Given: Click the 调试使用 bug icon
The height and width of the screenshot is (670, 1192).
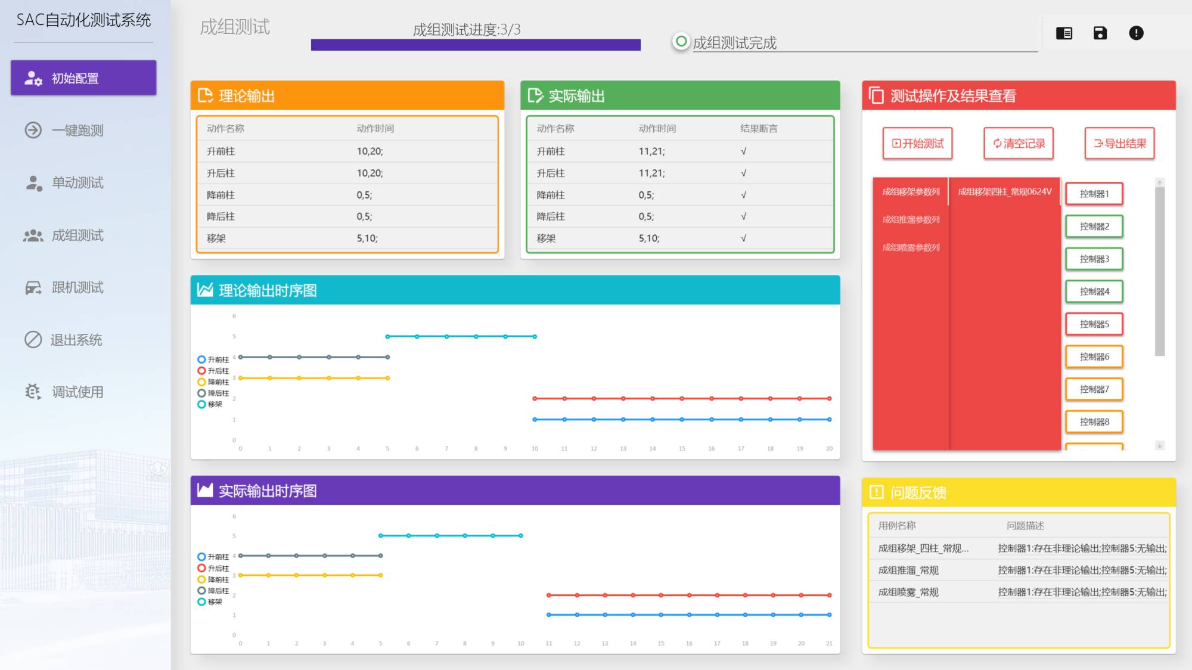Looking at the screenshot, I should pos(33,392).
